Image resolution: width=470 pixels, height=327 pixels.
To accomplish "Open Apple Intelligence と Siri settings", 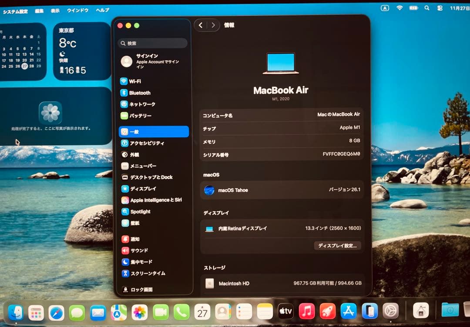I will click(155, 200).
